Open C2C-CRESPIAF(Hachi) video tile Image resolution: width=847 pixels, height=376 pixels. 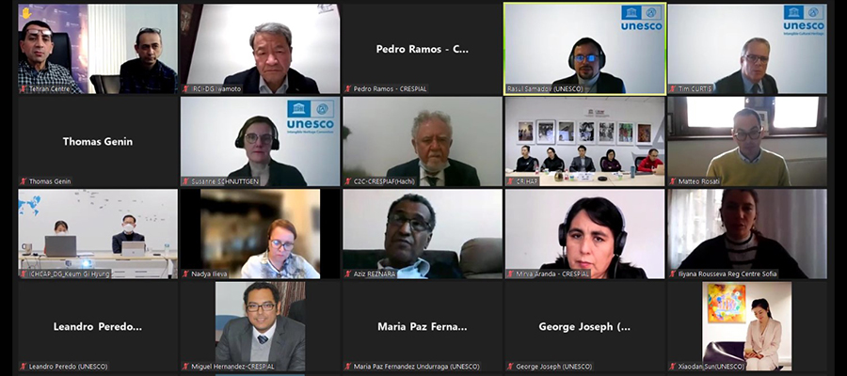(x=423, y=142)
